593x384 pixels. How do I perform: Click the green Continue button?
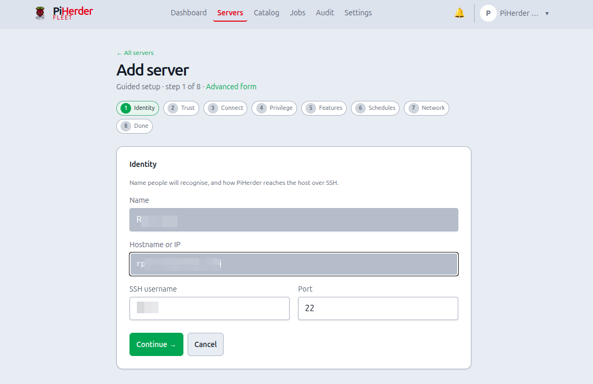coord(156,344)
